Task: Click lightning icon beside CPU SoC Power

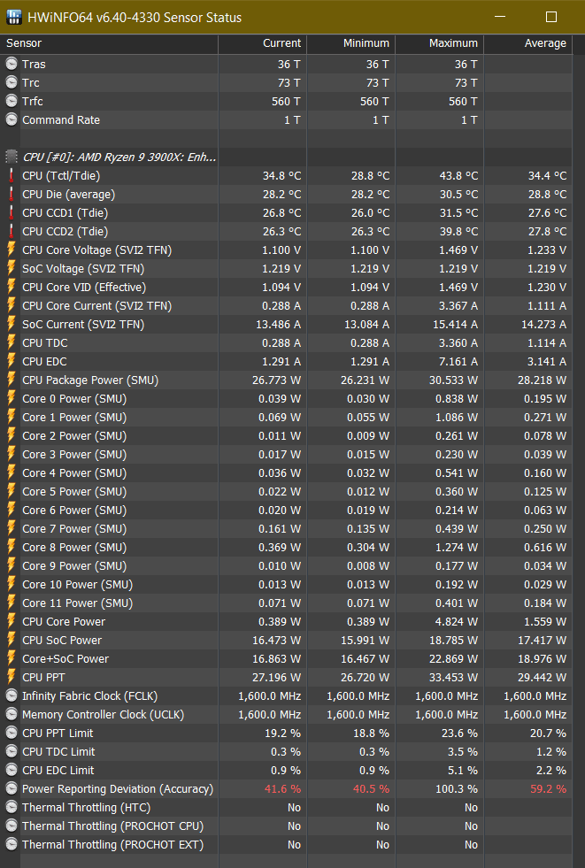Action: pos(12,640)
